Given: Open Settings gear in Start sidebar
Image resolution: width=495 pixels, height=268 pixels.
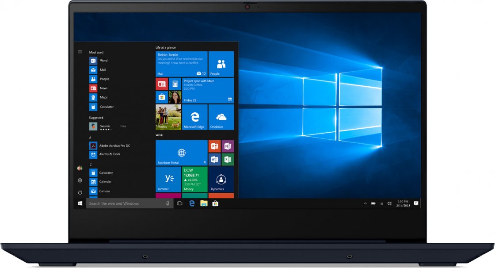Looking at the screenshot, I should pos(80,180).
